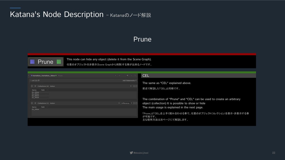Image resolution: width=285 pixels, height=160 pixels.
Task: Remove the Collections (4) statement with X icon
Action: point(136,86)
